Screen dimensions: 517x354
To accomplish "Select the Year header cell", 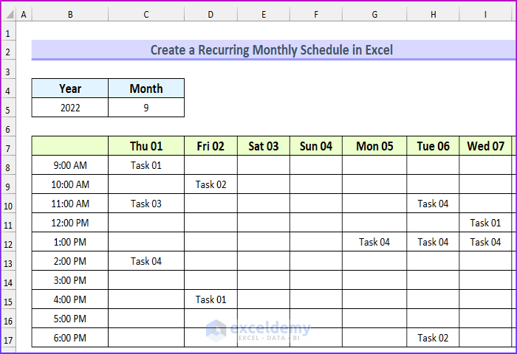I will [70, 88].
